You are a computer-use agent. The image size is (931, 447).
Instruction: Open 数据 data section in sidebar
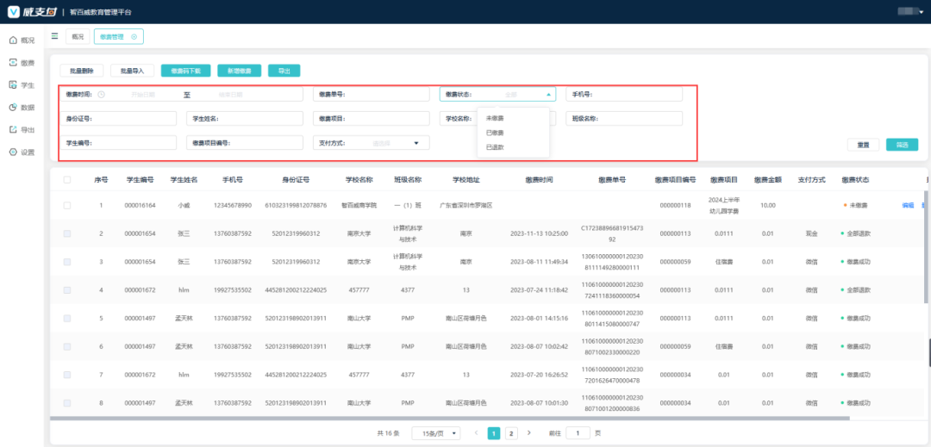pyautogui.click(x=21, y=108)
